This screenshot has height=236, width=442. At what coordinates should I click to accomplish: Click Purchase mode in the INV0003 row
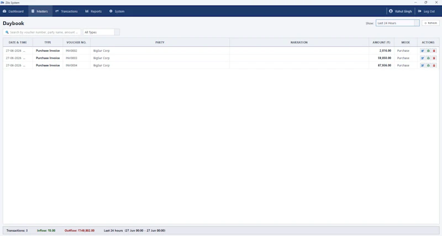pyautogui.click(x=403, y=58)
